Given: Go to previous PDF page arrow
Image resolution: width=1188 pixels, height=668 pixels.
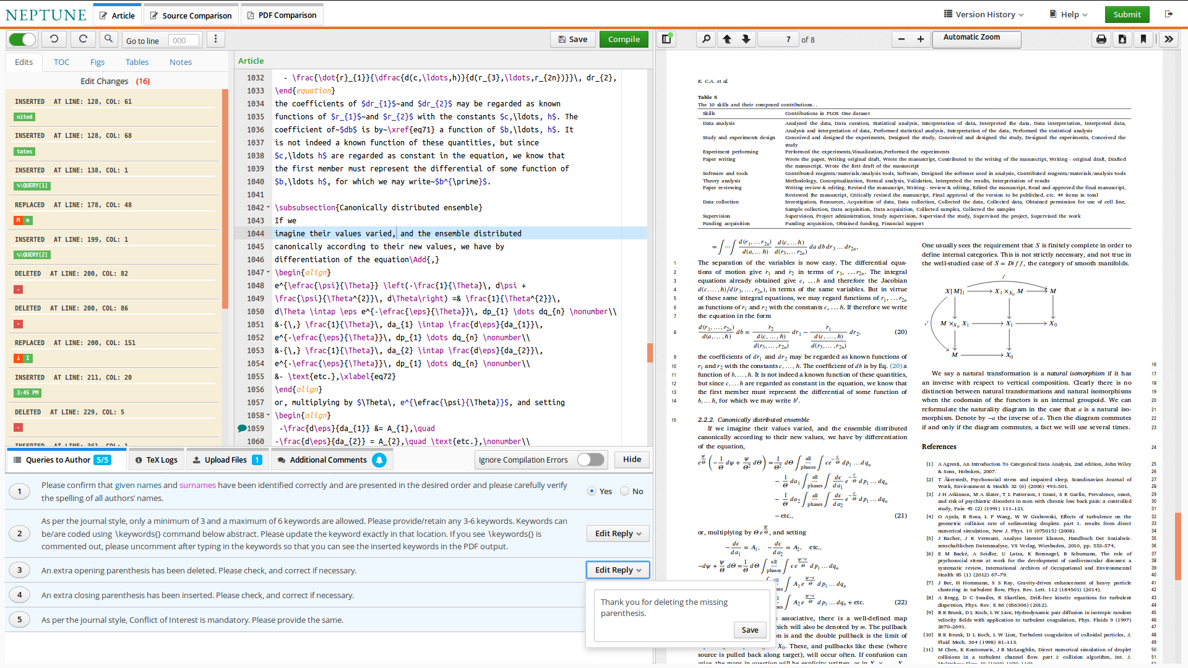Looking at the screenshot, I should (x=727, y=40).
